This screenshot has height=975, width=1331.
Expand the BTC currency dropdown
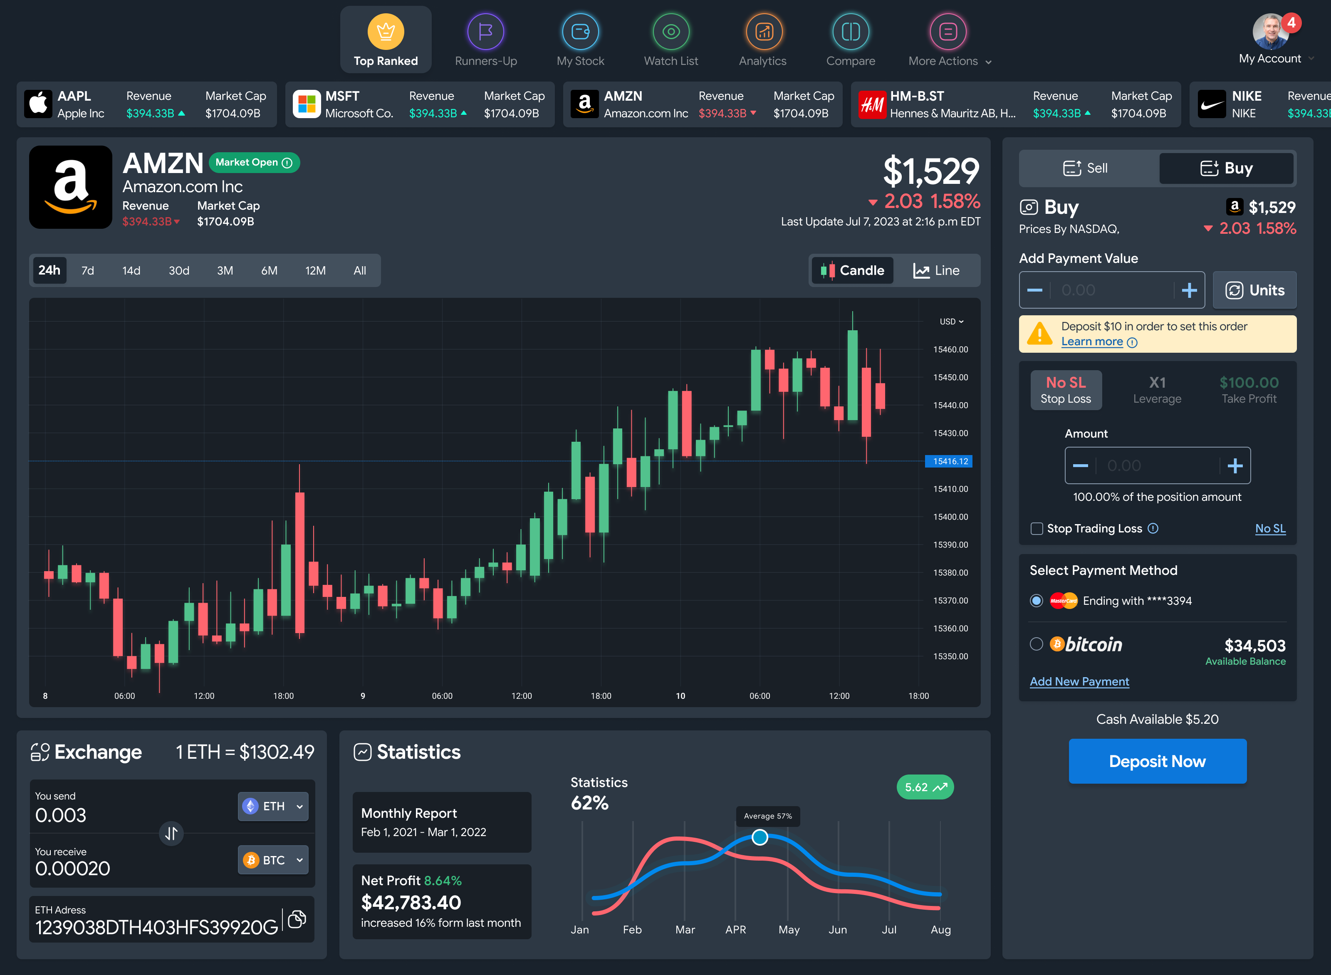point(273,860)
